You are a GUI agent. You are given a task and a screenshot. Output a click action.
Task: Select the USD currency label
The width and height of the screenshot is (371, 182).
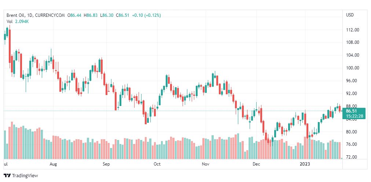[x=350, y=15]
